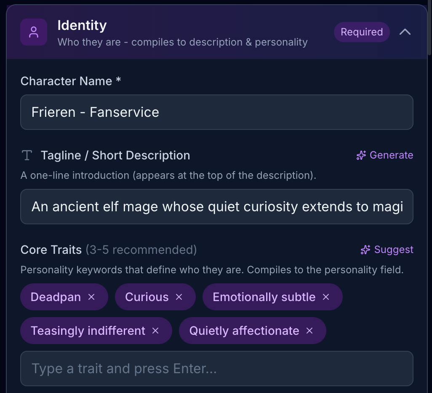
Task: Click the Identity section title
Action: [82, 25]
